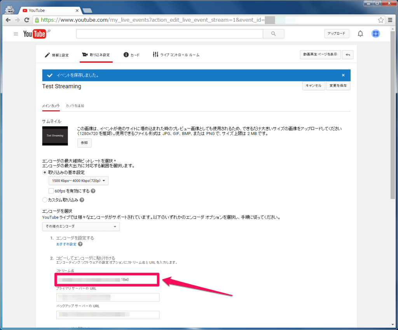Switch to 取り込み設定 tab
This screenshot has height=330, width=398.
[96, 54]
